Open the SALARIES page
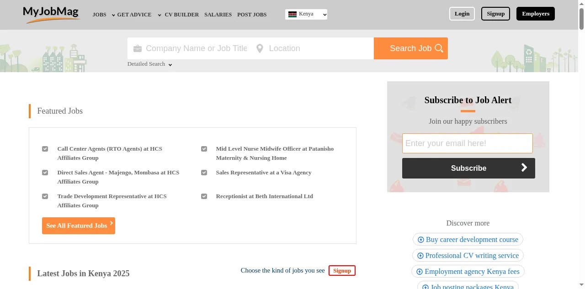Screen dimensions: 585x289 click(x=218, y=15)
